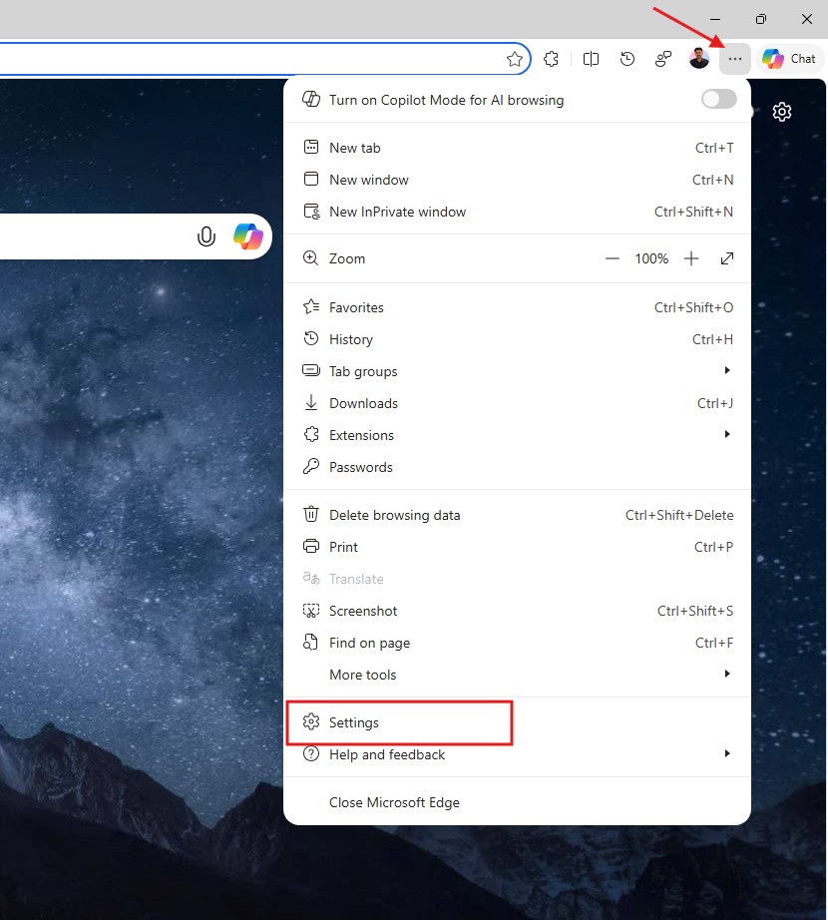Open Settings from the menu

coord(353,722)
